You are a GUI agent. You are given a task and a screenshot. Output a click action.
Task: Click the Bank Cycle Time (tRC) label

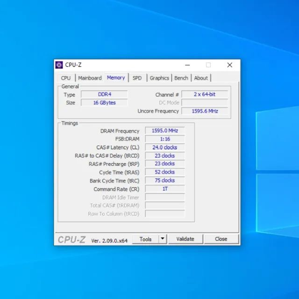pos(114,181)
